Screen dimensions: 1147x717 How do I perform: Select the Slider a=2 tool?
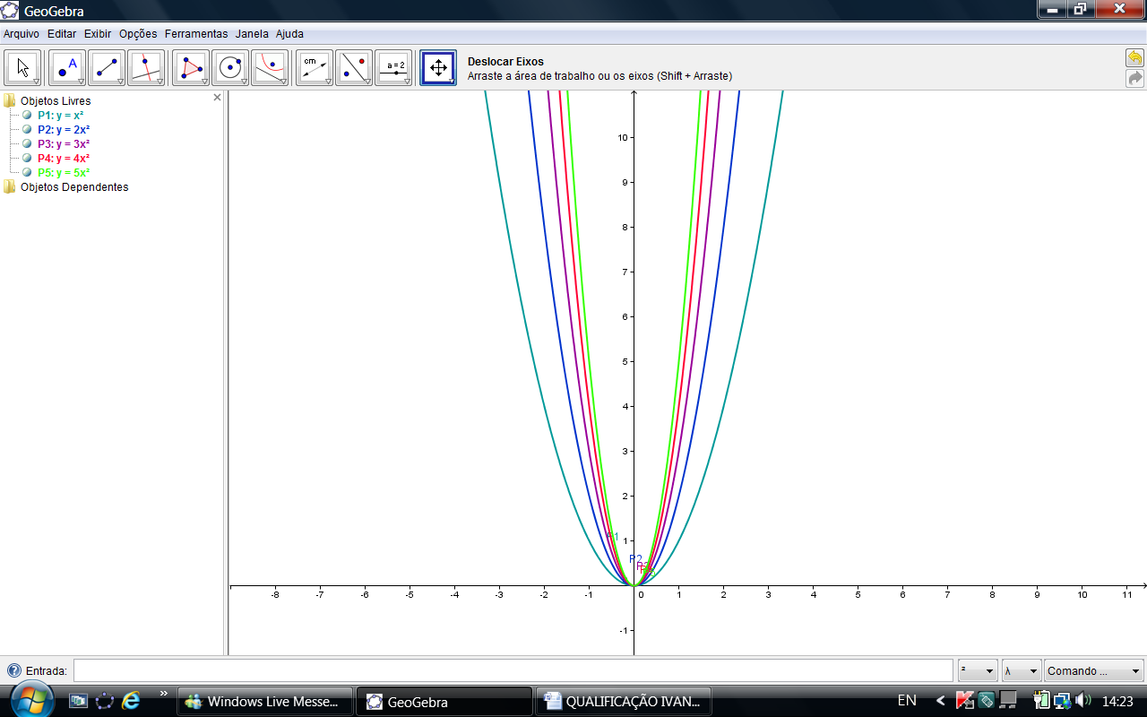[x=393, y=68]
